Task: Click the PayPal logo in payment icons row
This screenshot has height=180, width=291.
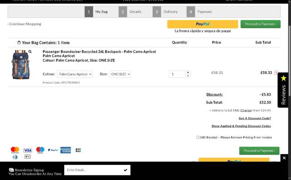Action: [x=53, y=150]
